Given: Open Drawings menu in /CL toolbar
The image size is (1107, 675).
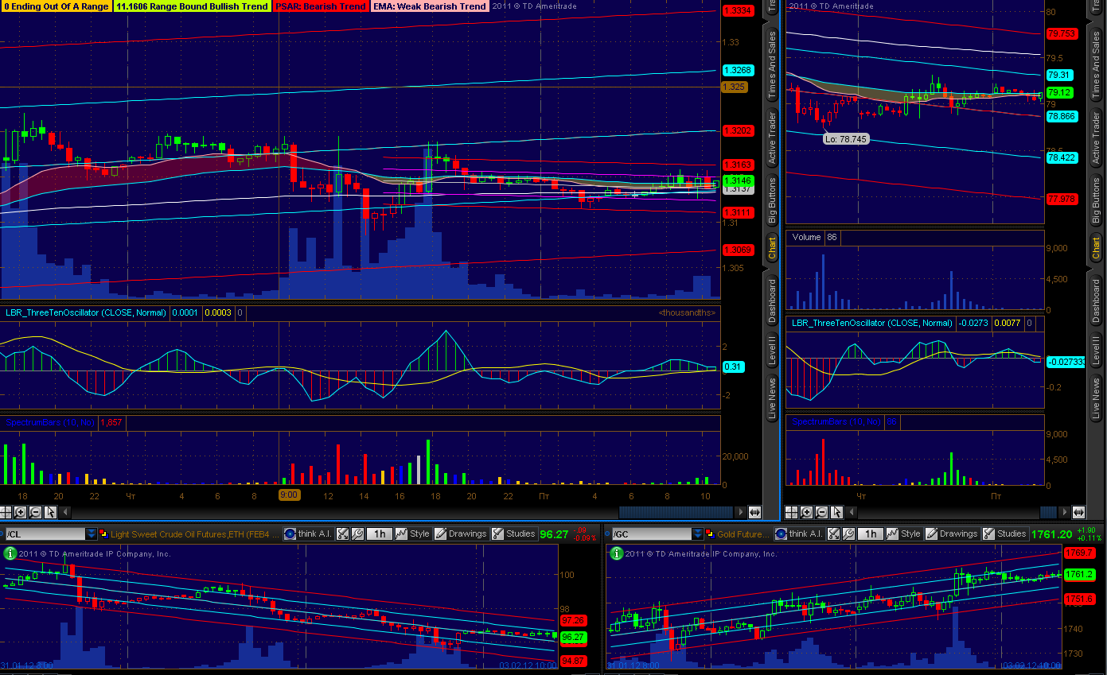Looking at the screenshot, I should click(462, 533).
